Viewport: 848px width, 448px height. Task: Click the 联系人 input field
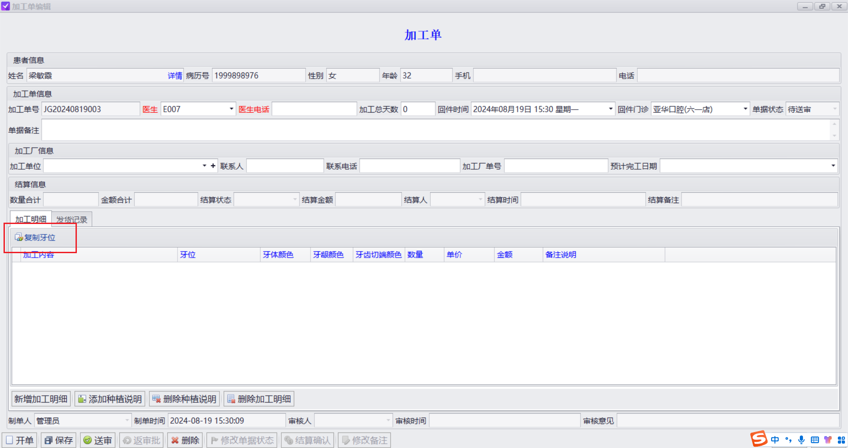point(285,166)
